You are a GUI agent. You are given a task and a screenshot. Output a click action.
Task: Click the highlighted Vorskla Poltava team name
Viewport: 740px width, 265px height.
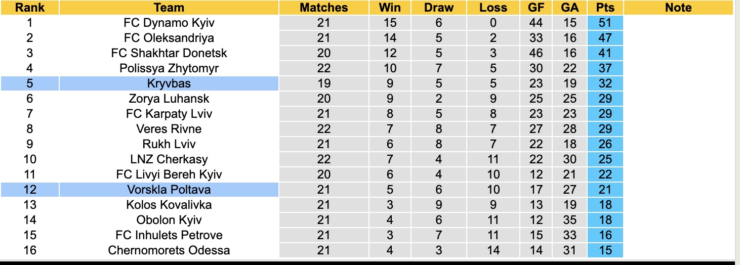point(169,190)
